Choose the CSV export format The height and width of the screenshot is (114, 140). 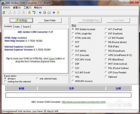coord(76,68)
